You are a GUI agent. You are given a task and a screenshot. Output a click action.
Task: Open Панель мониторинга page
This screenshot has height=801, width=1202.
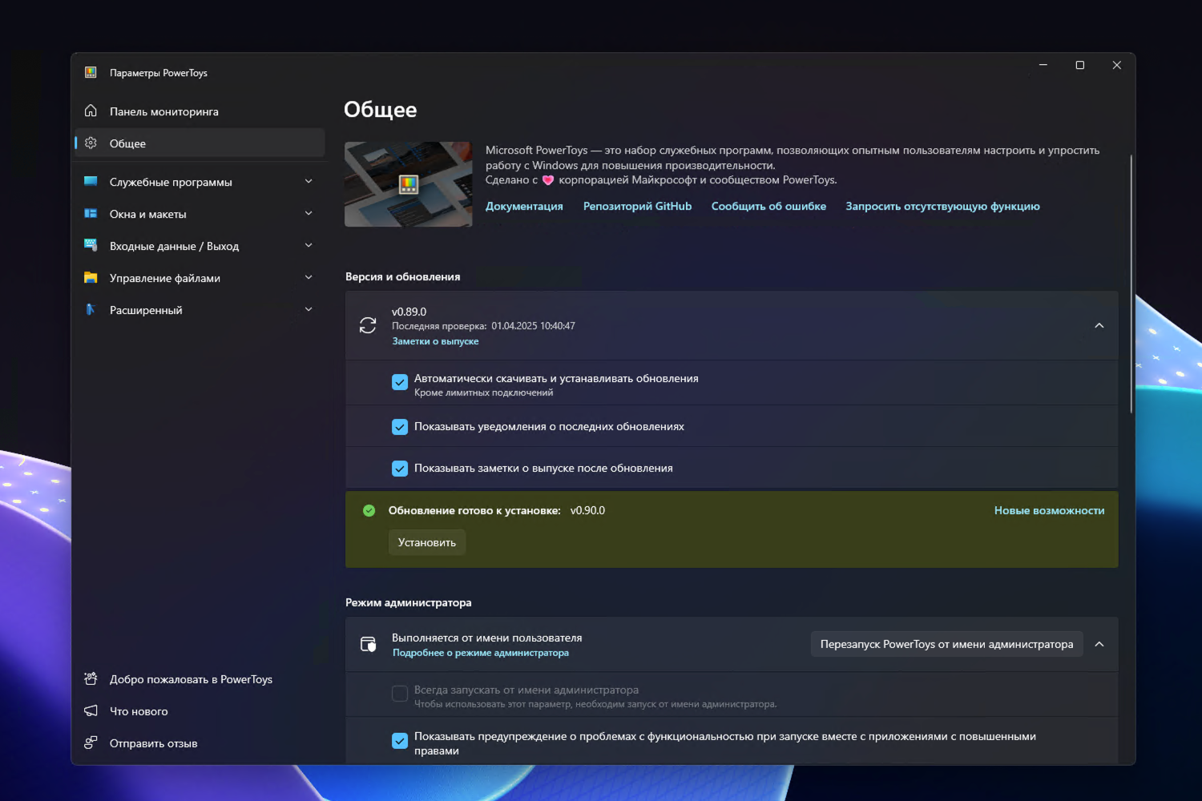pyautogui.click(x=200, y=111)
